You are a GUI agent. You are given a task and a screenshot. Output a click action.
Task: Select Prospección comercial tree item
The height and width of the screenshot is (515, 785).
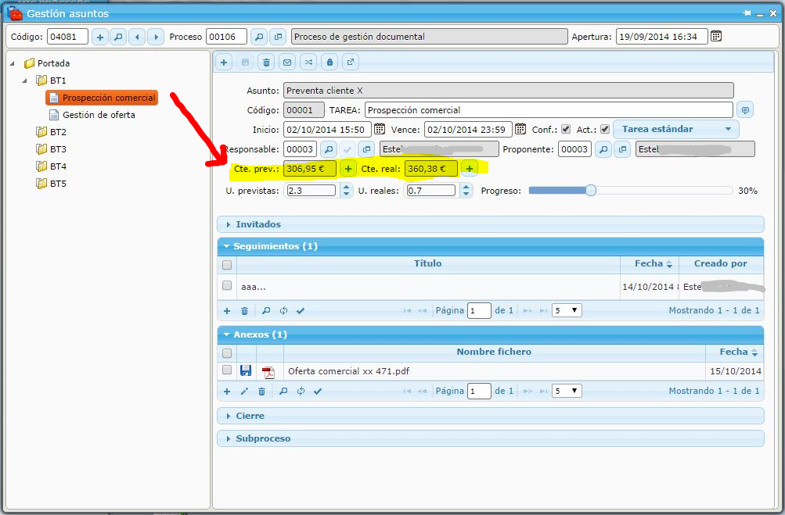click(x=102, y=98)
